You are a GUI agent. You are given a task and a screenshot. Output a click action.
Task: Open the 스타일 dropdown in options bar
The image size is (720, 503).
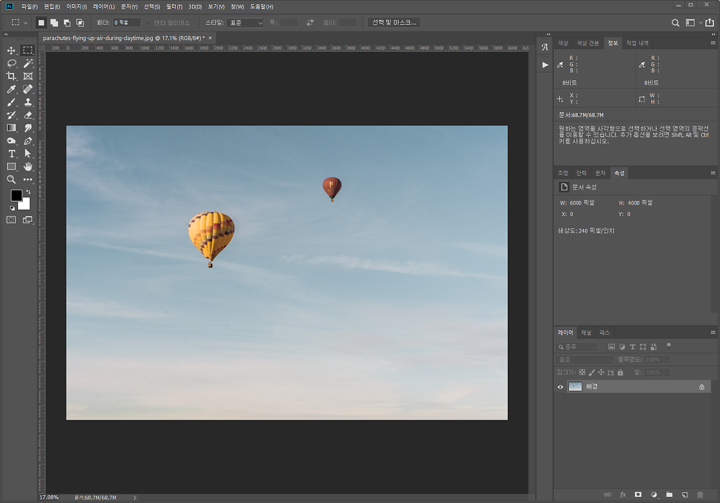coord(246,23)
